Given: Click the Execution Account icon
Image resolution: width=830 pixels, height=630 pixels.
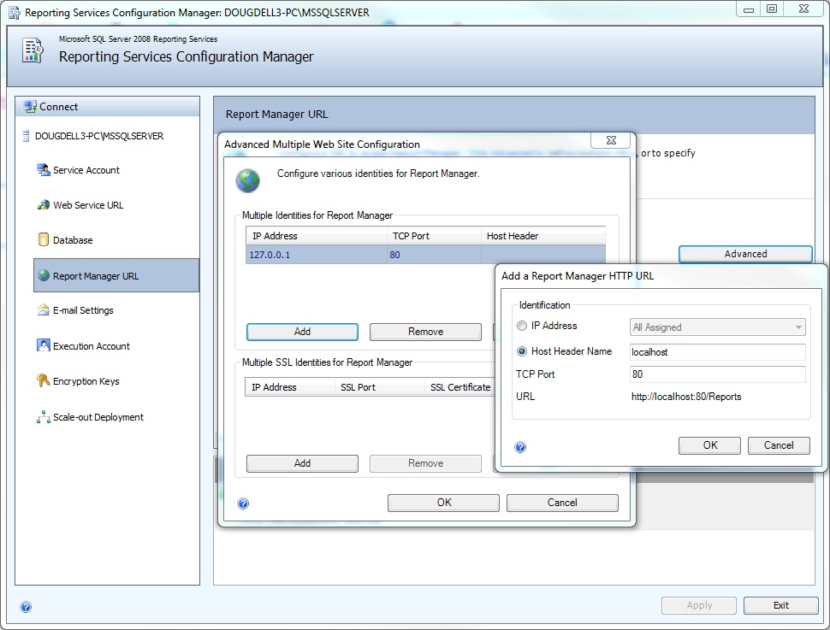Looking at the screenshot, I should coord(44,345).
